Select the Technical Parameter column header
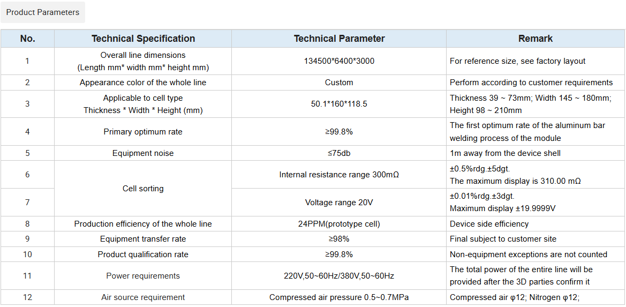 point(339,39)
